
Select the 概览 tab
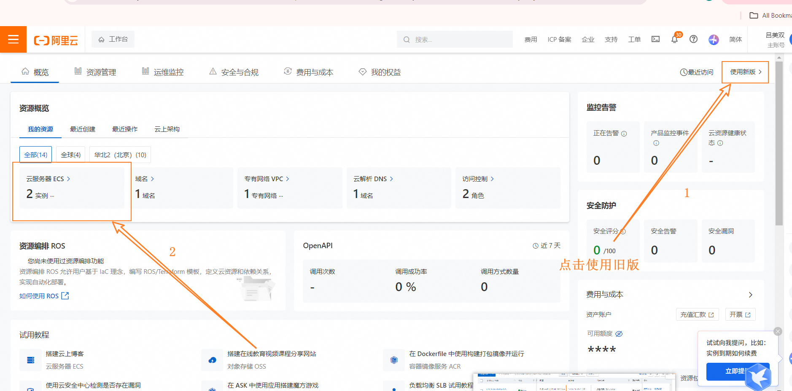point(35,72)
